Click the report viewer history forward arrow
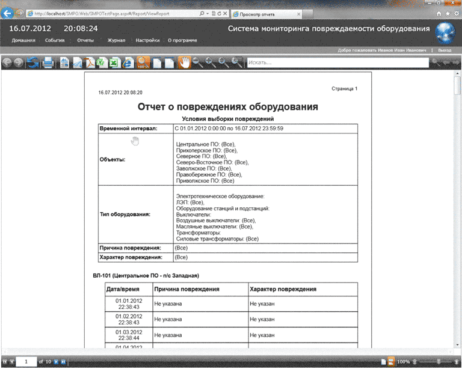 coord(19,63)
